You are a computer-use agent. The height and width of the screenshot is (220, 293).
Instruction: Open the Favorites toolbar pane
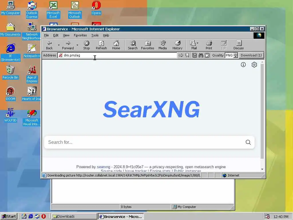click(147, 45)
